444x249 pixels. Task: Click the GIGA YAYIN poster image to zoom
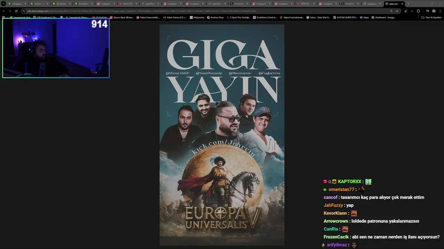[x=222, y=135]
